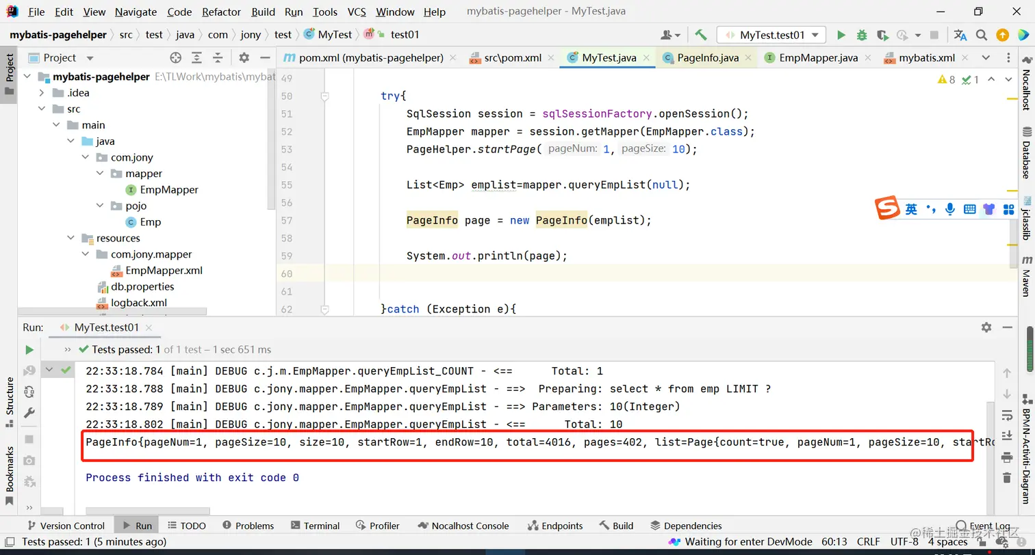Open the Navigate menu
The height and width of the screenshot is (555, 1035).
(x=136, y=12)
